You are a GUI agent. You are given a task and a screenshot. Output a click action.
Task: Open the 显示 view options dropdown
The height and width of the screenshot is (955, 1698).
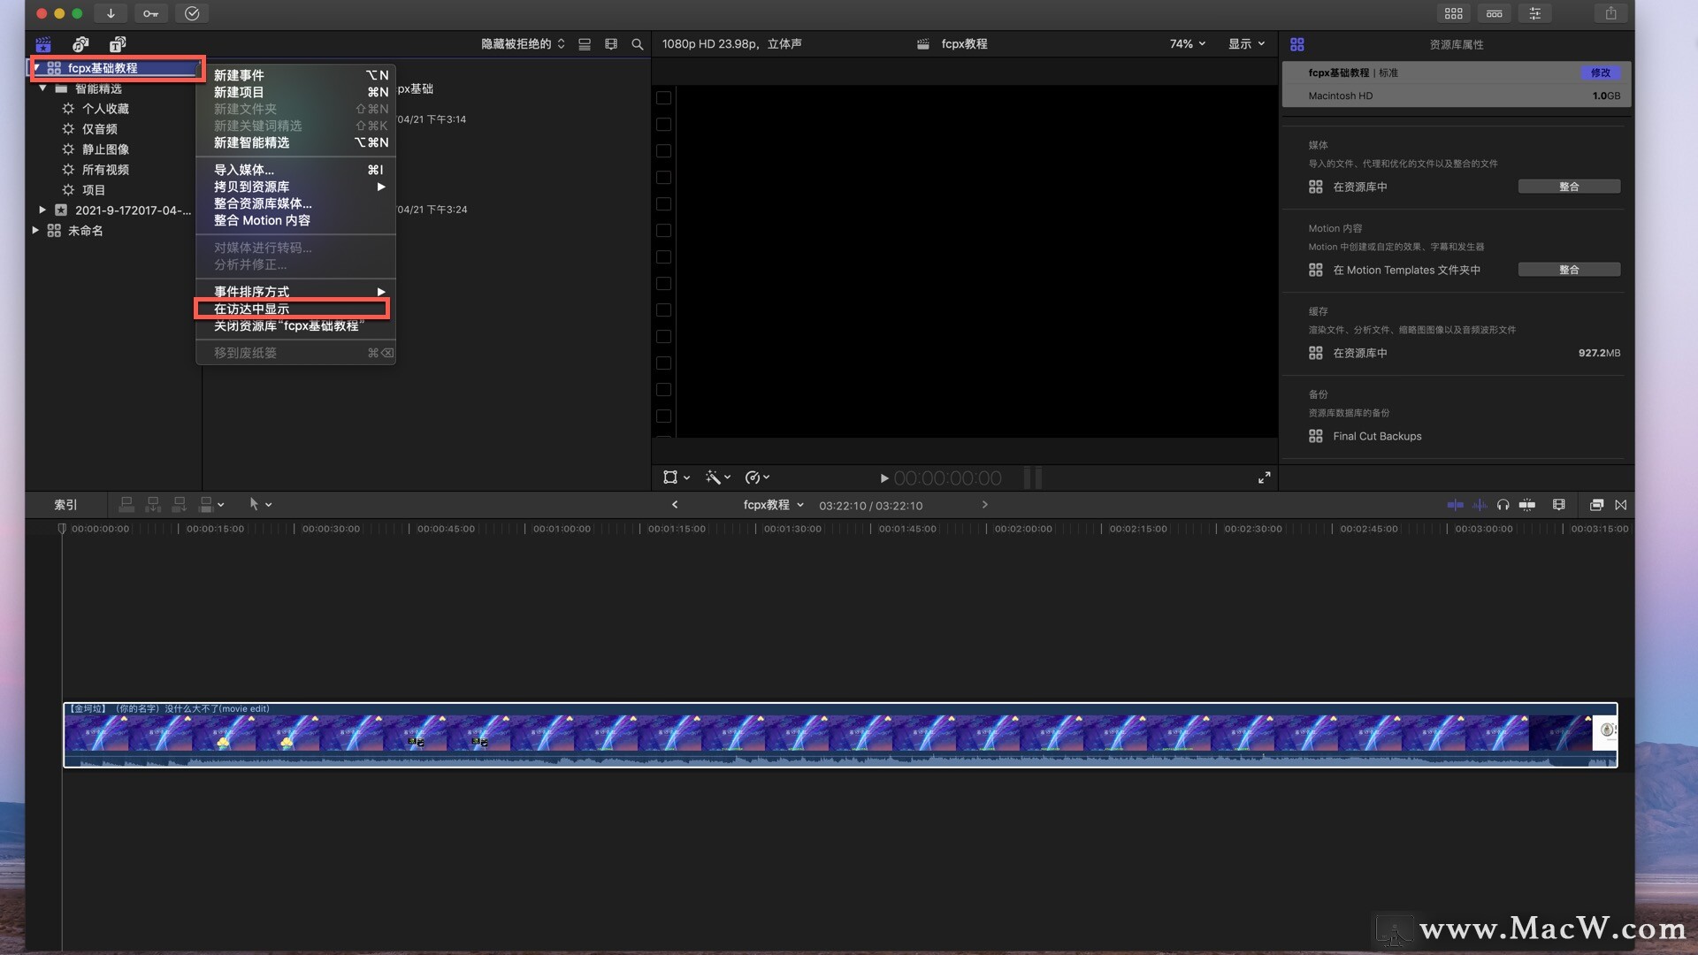pyautogui.click(x=1245, y=44)
